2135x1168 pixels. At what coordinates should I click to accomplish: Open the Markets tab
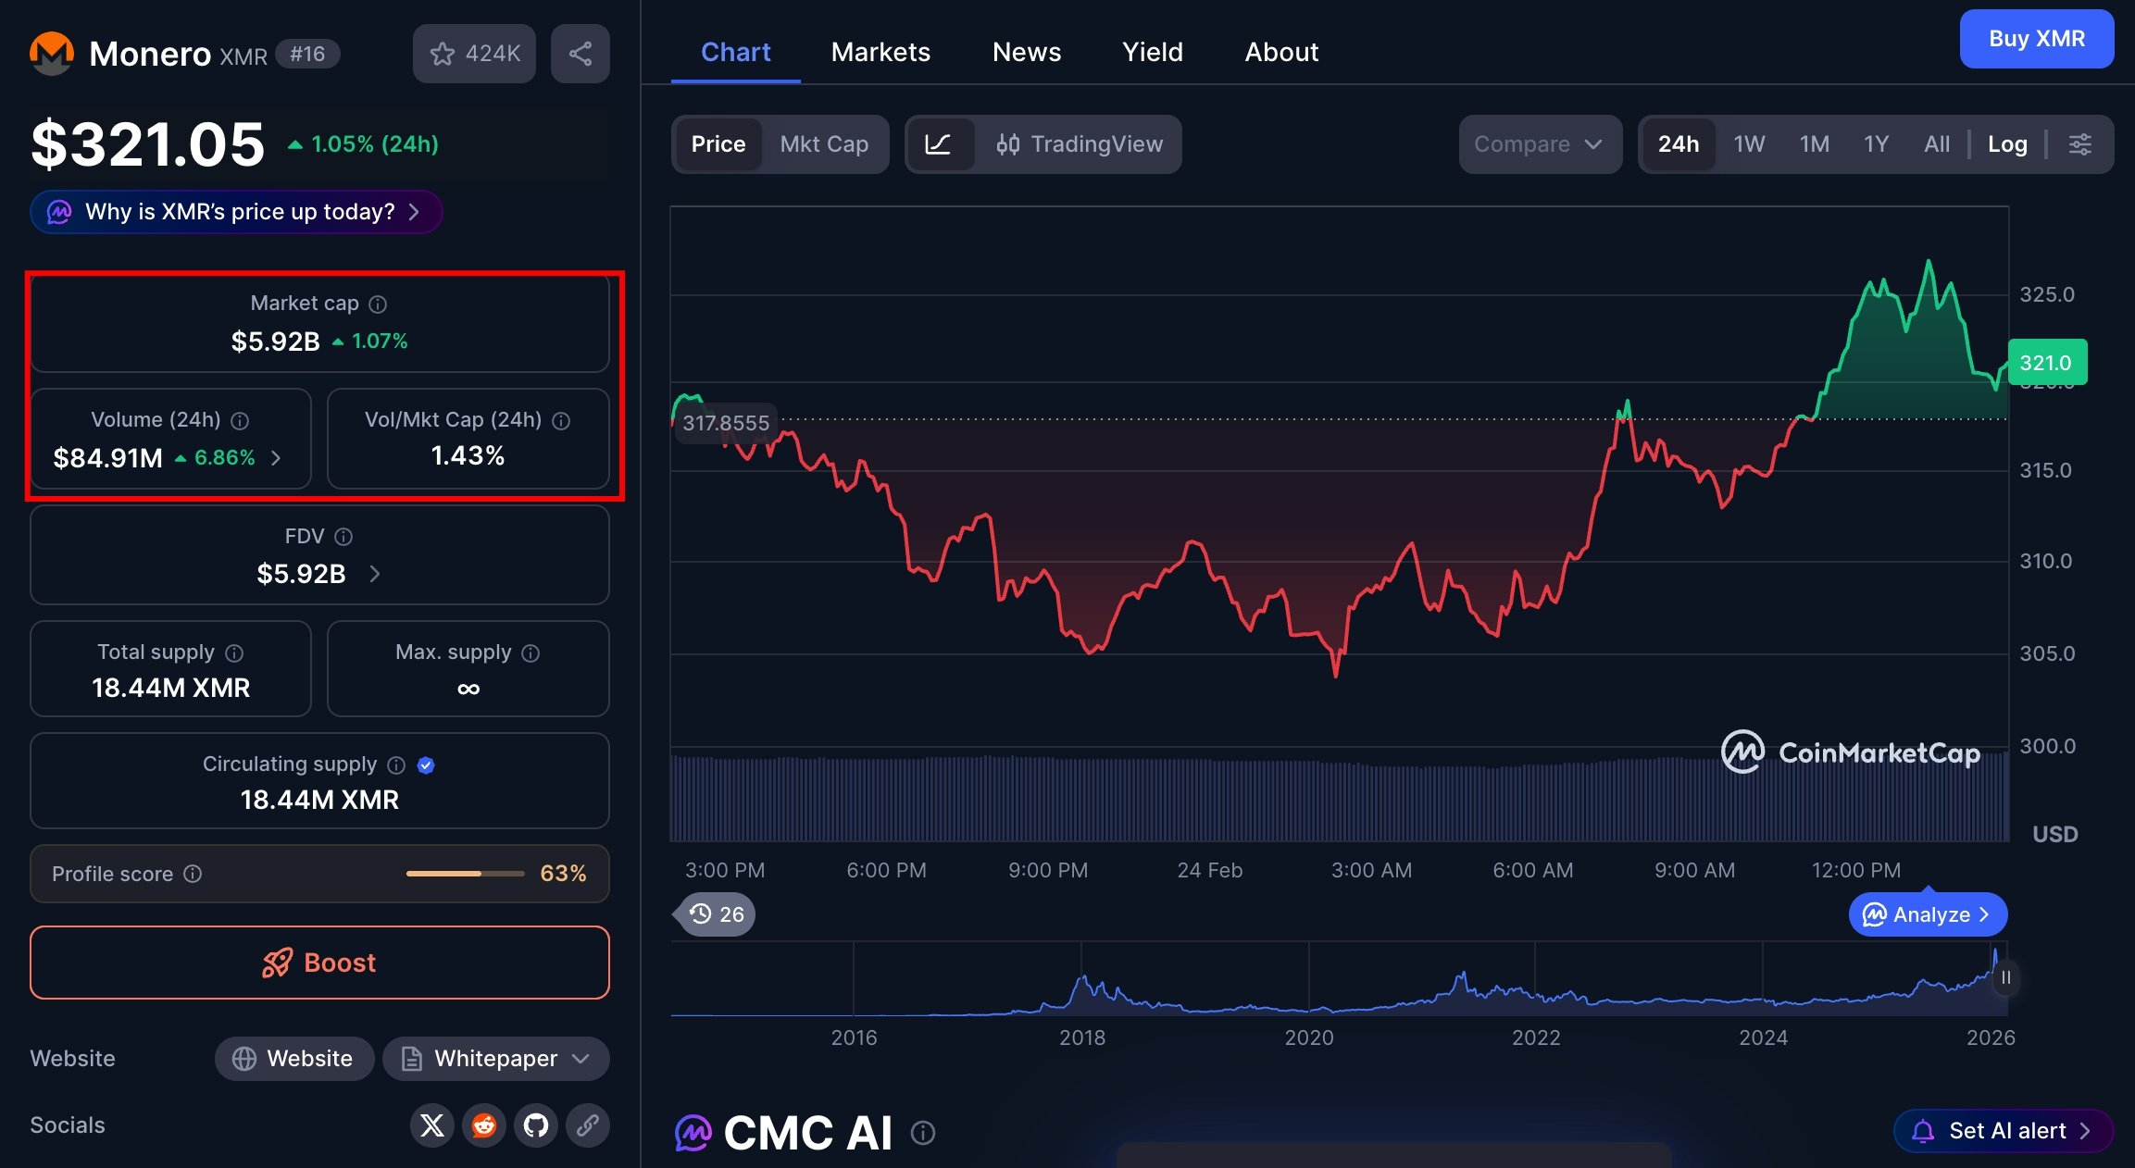coord(880,52)
